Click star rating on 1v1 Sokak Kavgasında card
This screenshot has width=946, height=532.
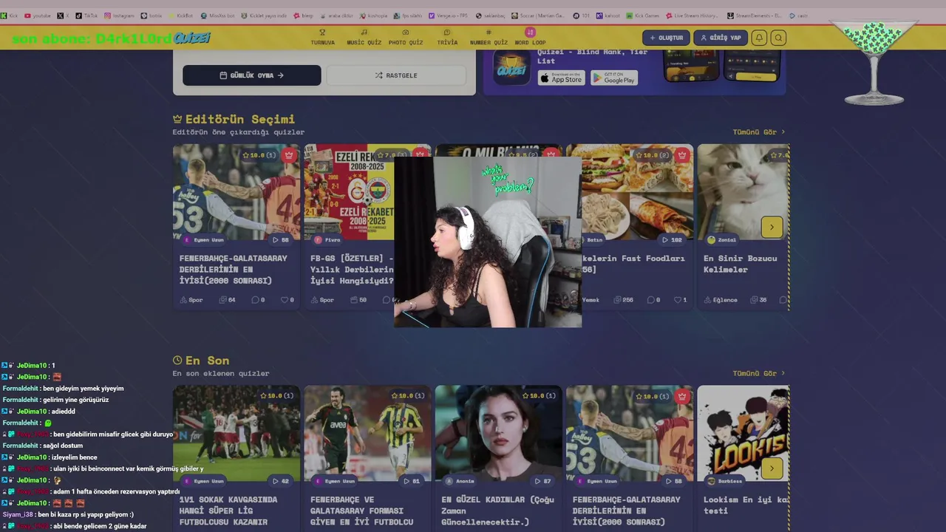pyautogui.click(x=277, y=396)
